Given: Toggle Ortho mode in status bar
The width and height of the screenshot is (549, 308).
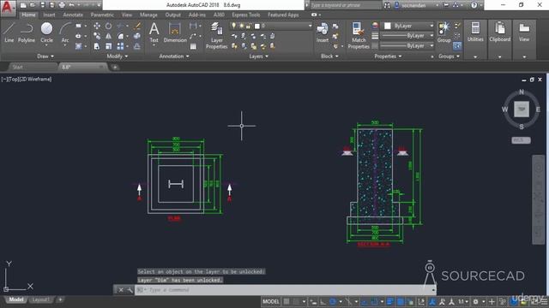Looking at the screenshot, I should [323, 302].
